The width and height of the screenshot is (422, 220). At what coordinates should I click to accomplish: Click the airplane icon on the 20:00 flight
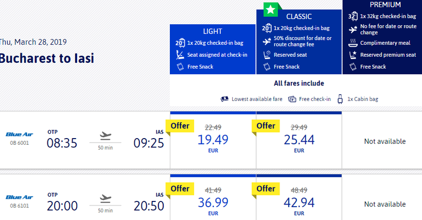pos(105,199)
